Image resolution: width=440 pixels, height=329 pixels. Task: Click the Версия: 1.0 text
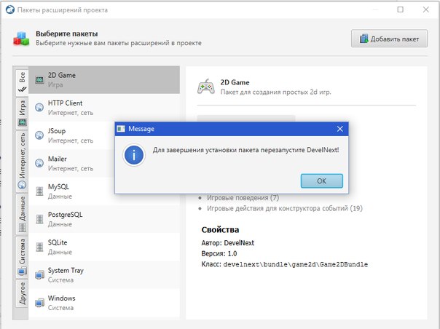pos(219,253)
